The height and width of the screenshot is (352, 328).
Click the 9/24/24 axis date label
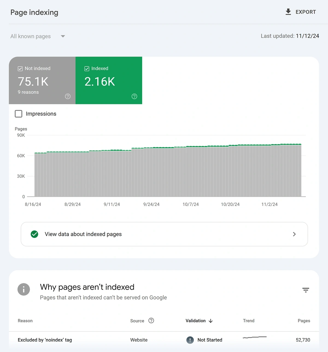pos(151,204)
